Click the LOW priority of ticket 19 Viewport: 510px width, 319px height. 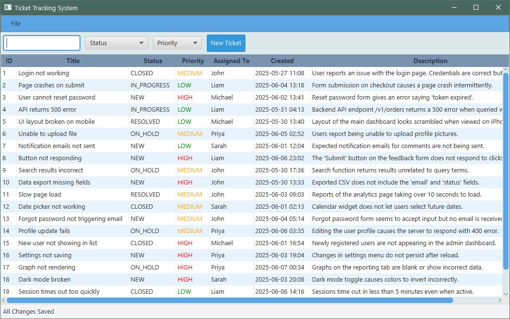pos(184,292)
